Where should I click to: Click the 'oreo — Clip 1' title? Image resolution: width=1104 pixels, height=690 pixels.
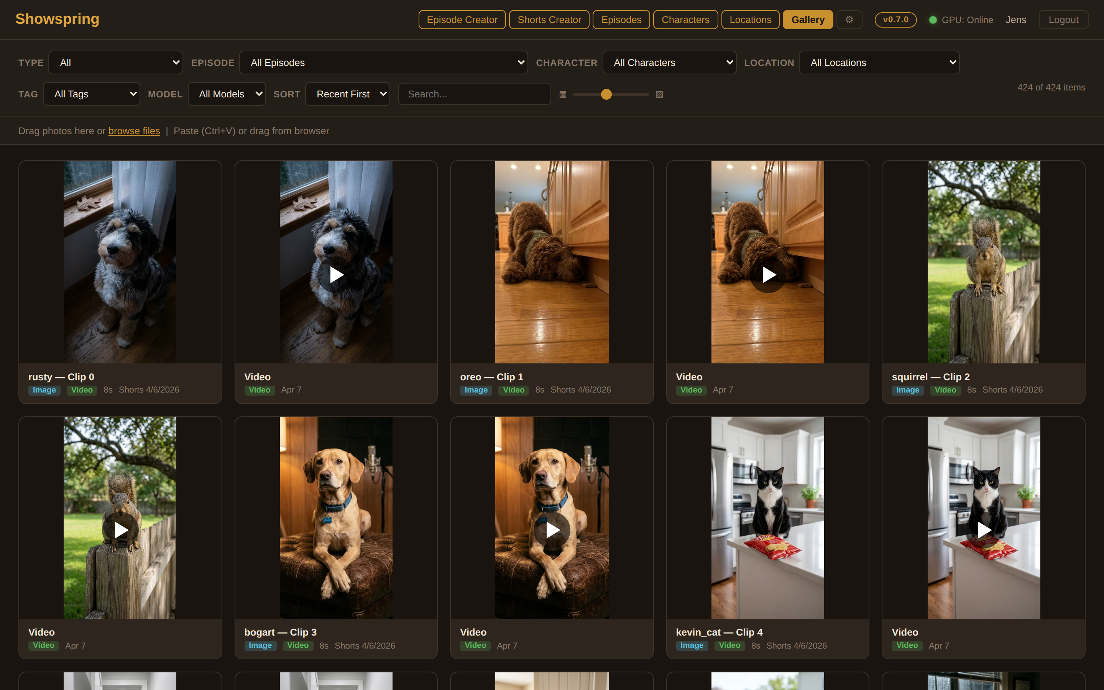pos(492,377)
